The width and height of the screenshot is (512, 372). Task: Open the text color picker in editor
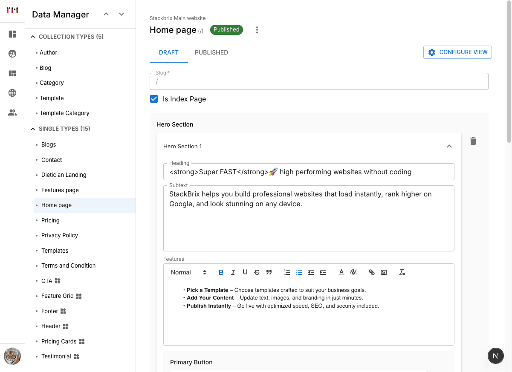341,272
